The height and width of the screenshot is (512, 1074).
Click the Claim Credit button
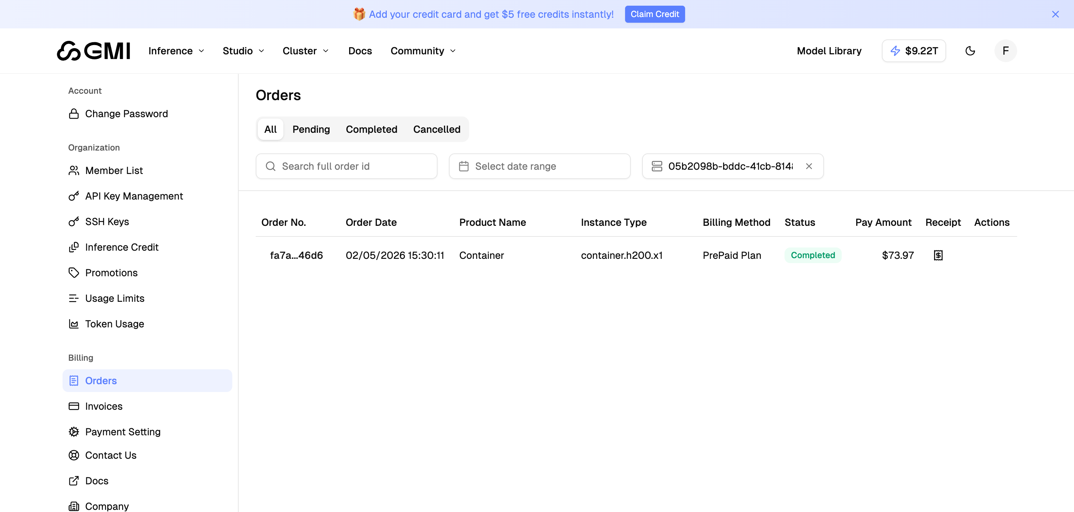(655, 14)
